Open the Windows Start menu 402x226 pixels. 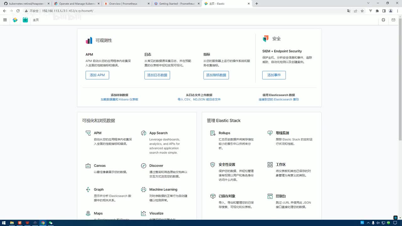[4, 223]
